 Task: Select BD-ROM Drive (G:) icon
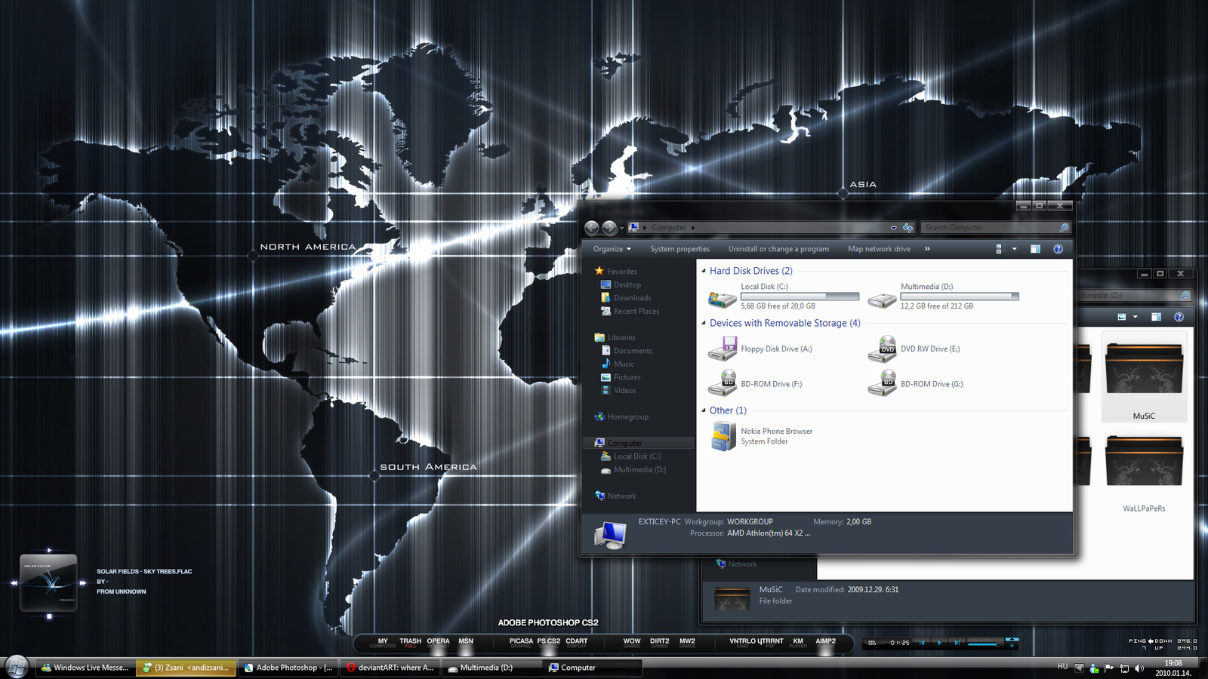coord(882,383)
